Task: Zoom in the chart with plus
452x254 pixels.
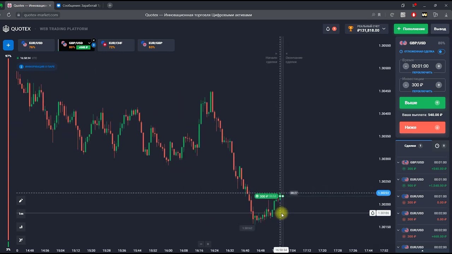Action: tap(208, 244)
